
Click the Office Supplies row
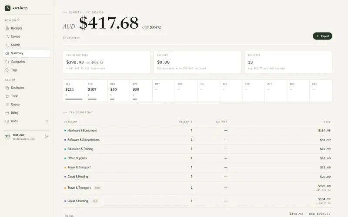tap(197, 158)
